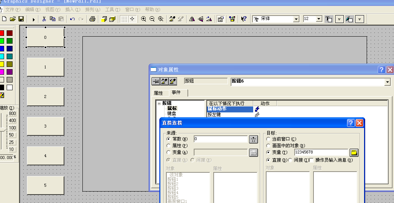Open line color v dropdown arrow
This screenshot has width=394, height=203.
coord(360,19)
